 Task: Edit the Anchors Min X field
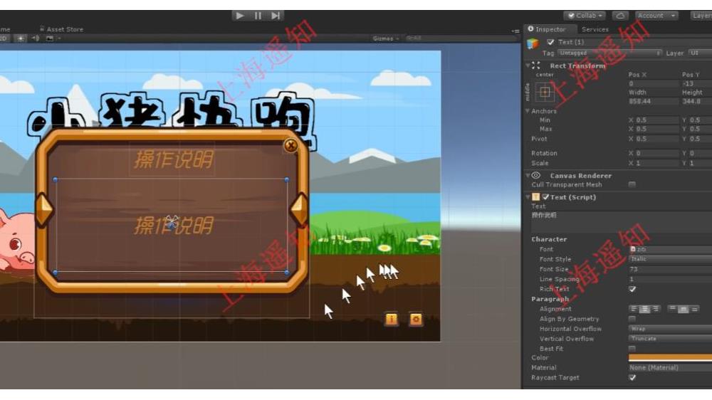656,120
